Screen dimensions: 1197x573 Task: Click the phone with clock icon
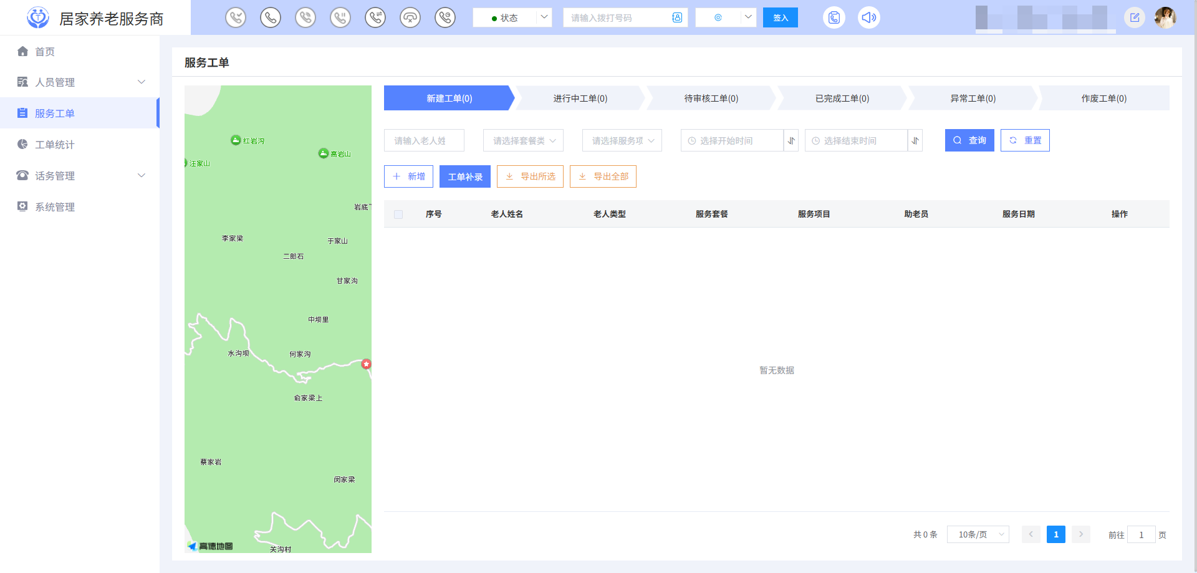(445, 17)
